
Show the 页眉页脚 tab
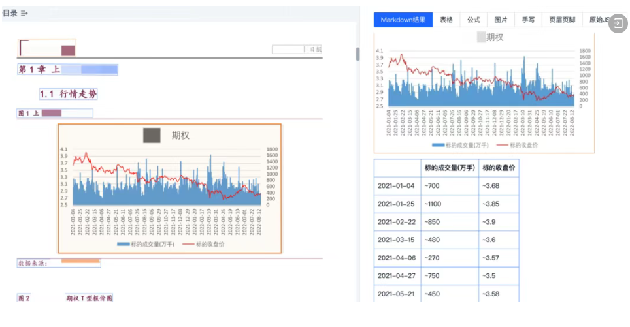click(562, 20)
